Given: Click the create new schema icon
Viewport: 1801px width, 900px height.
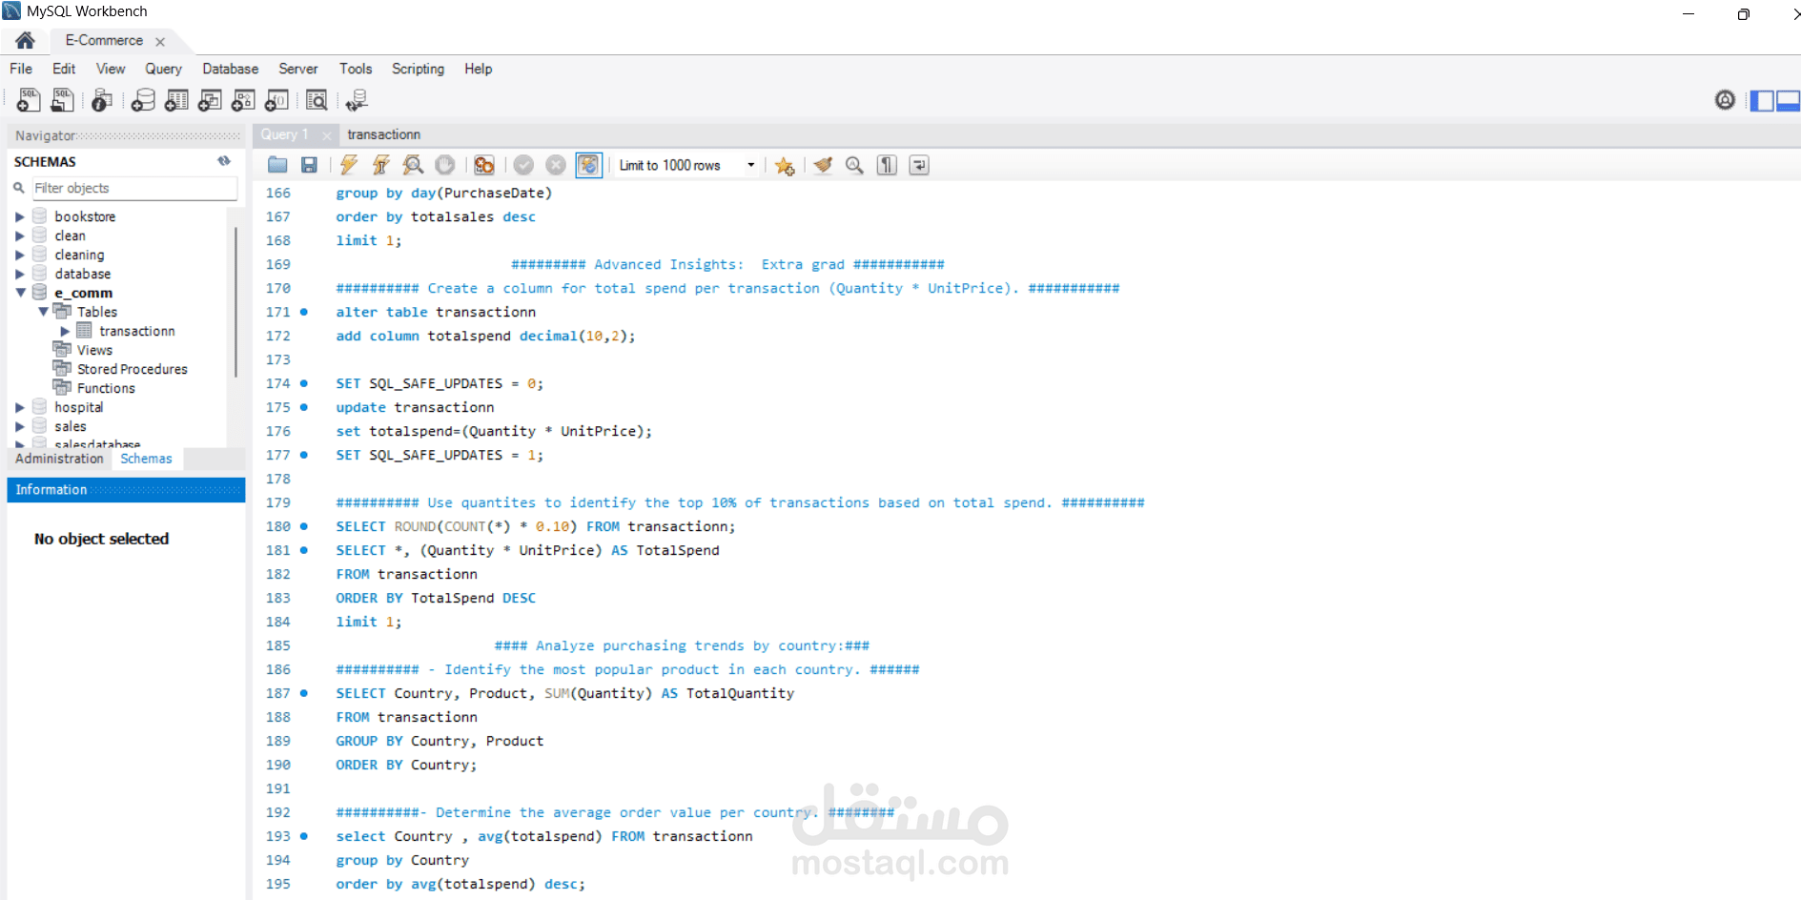Looking at the screenshot, I should pyautogui.click(x=143, y=100).
